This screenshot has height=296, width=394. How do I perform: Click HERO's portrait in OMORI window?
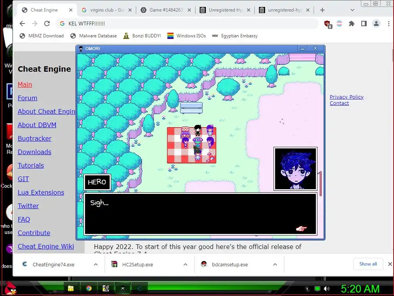pyautogui.click(x=295, y=169)
